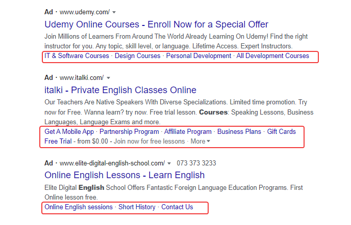
Task: Open Online English Lessons - Learn English headline
Action: (124, 175)
